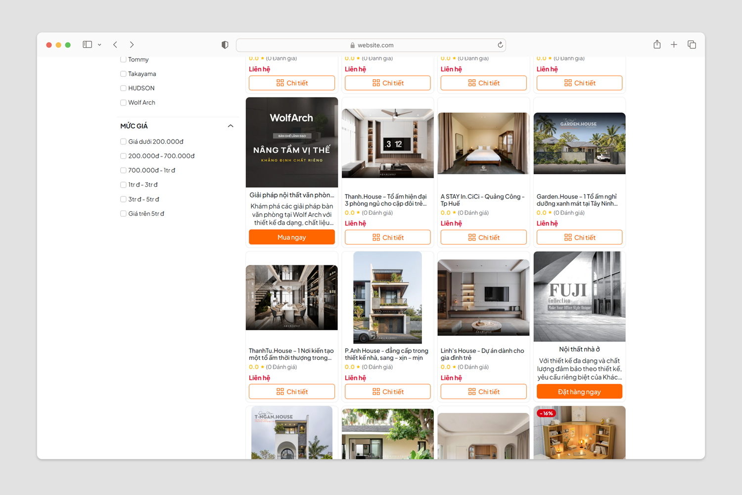The height and width of the screenshot is (495, 742).
Task: Open the Linh's House TV wall photo
Action: point(483,297)
